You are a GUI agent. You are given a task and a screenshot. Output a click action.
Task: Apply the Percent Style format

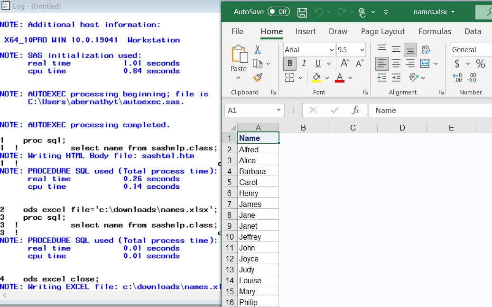tap(480, 63)
